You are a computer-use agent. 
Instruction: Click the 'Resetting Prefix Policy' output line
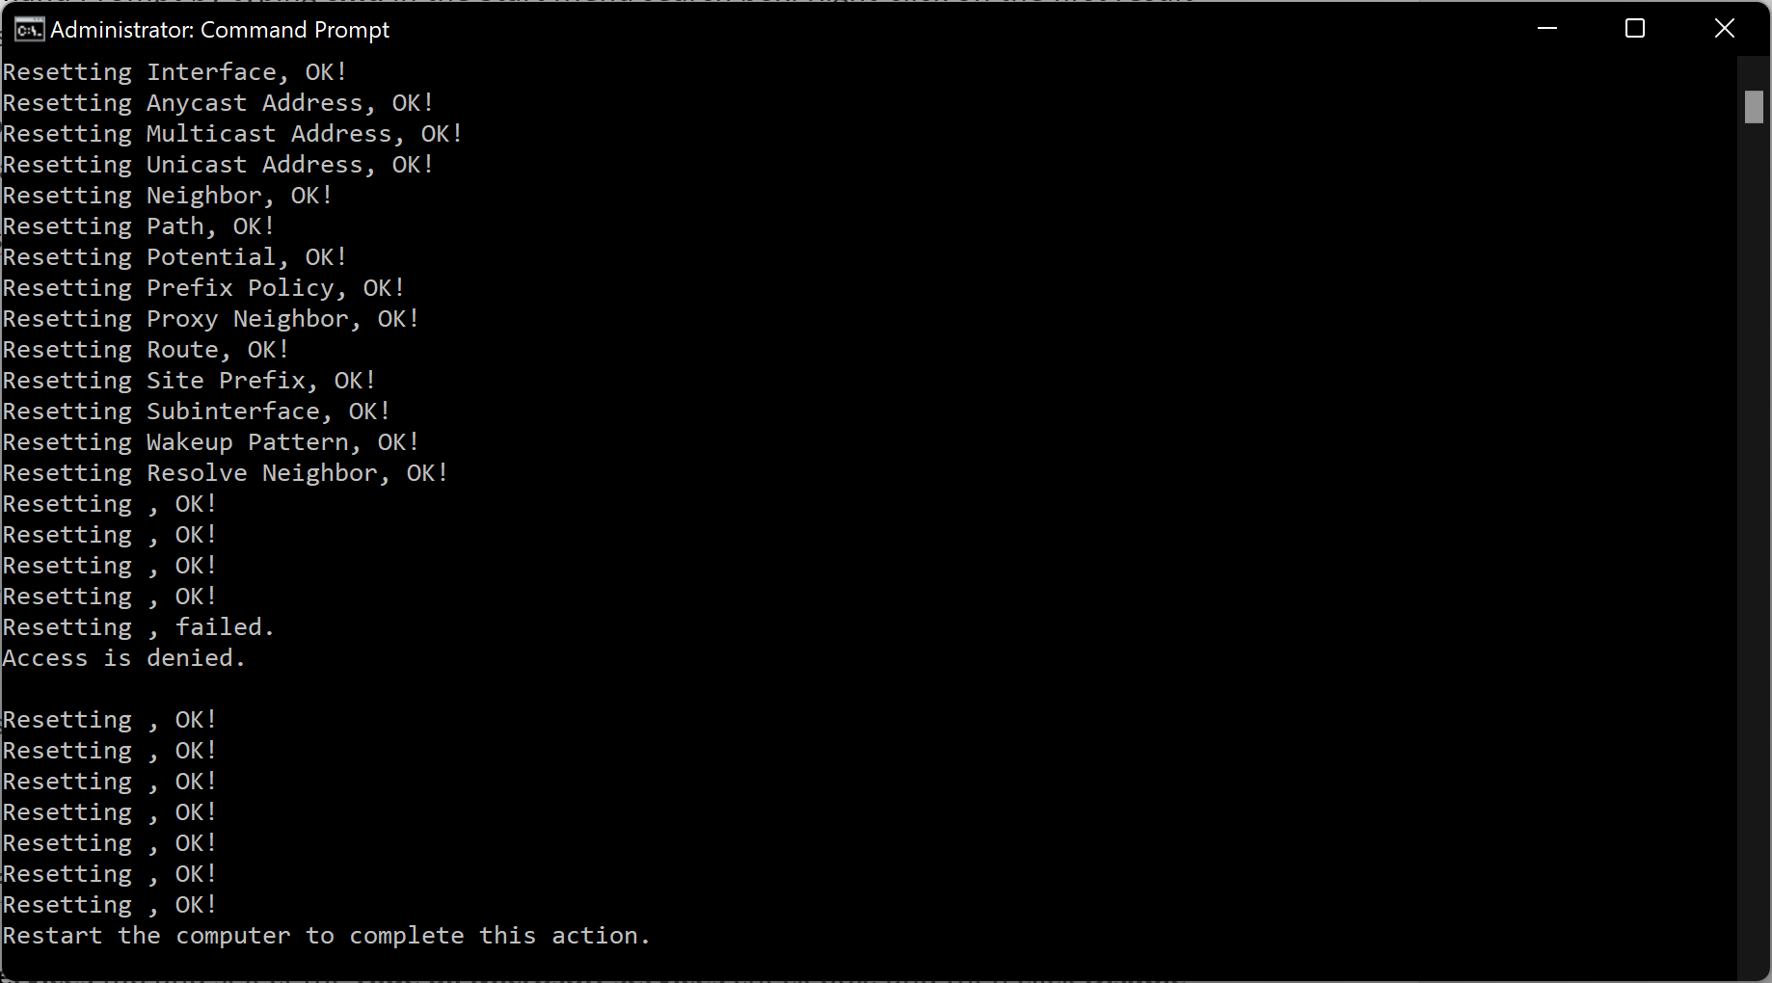[x=203, y=288]
